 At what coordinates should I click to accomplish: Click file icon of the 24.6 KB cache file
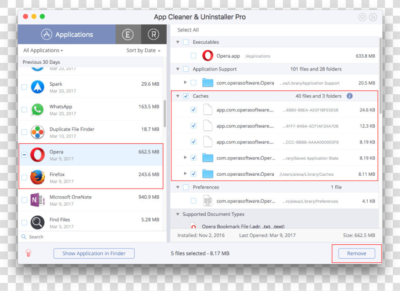(x=208, y=110)
